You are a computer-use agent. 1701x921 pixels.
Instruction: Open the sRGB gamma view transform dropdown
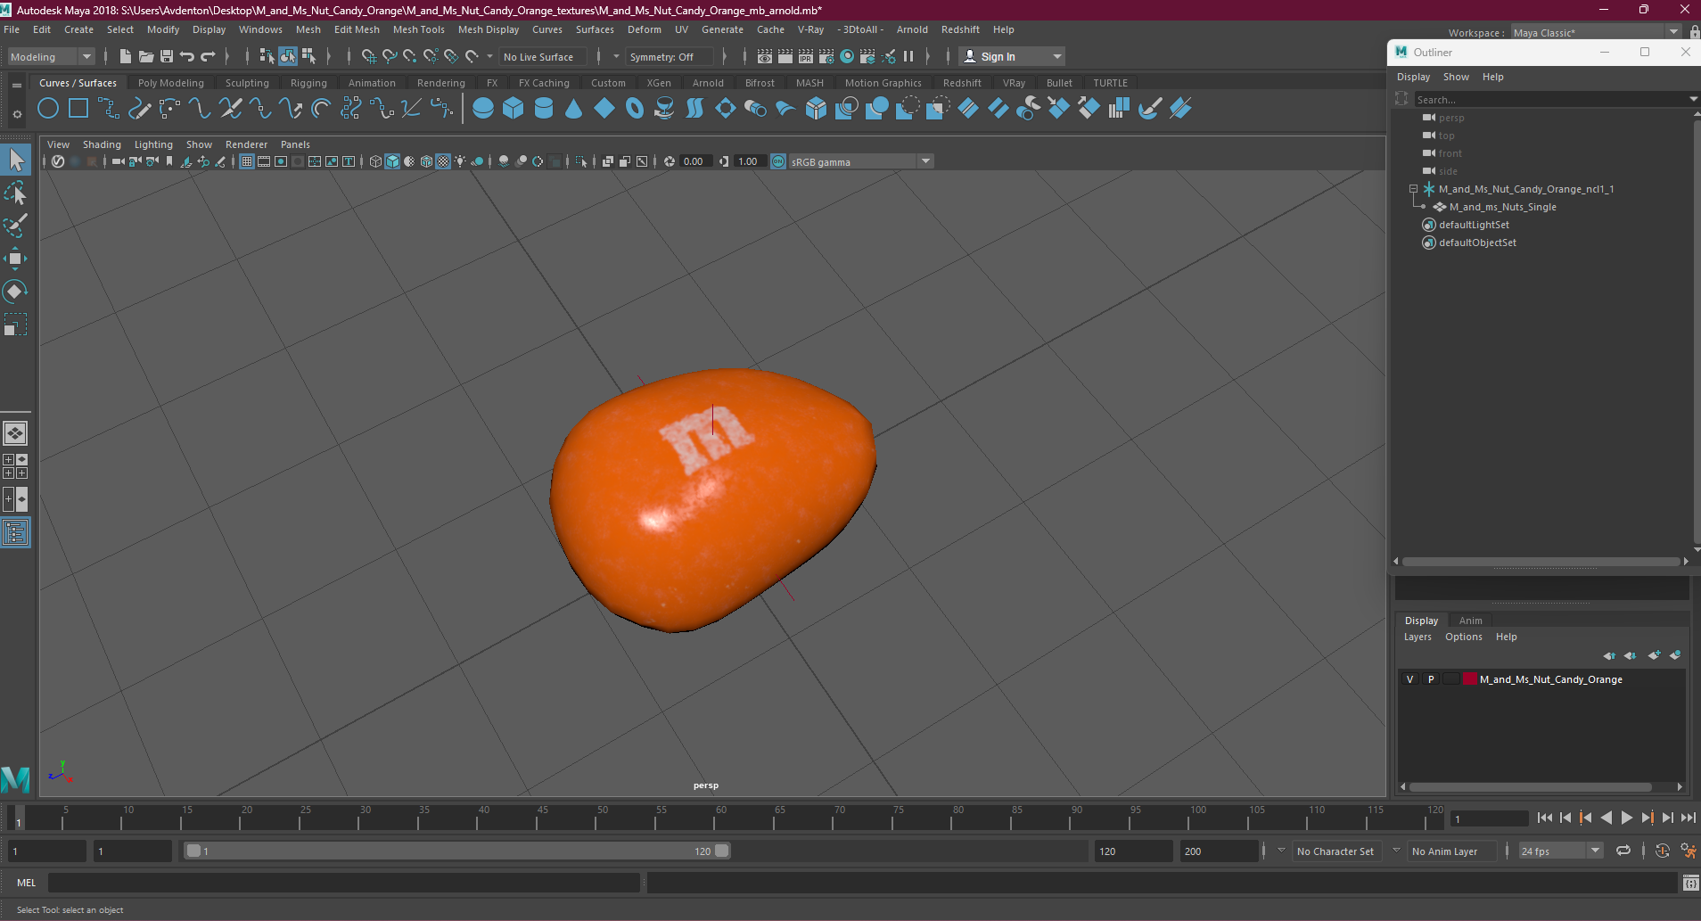[860, 161]
